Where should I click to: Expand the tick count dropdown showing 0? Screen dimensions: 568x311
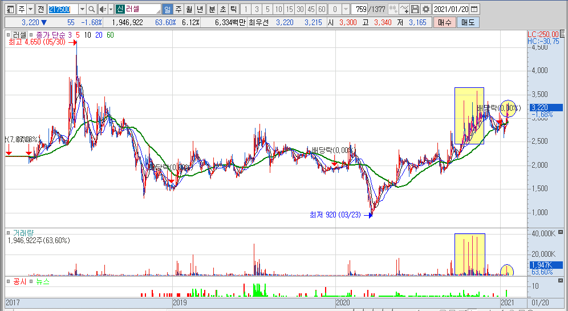pyautogui.click(x=346, y=10)
